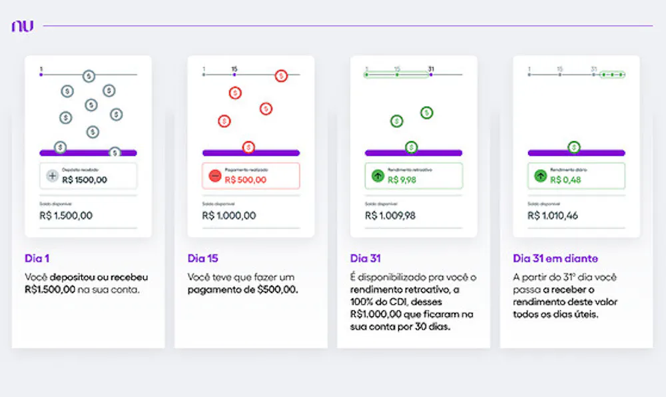Click the red minus icon beside R$ 500,00
666x397 pixels.
(214, 176)
